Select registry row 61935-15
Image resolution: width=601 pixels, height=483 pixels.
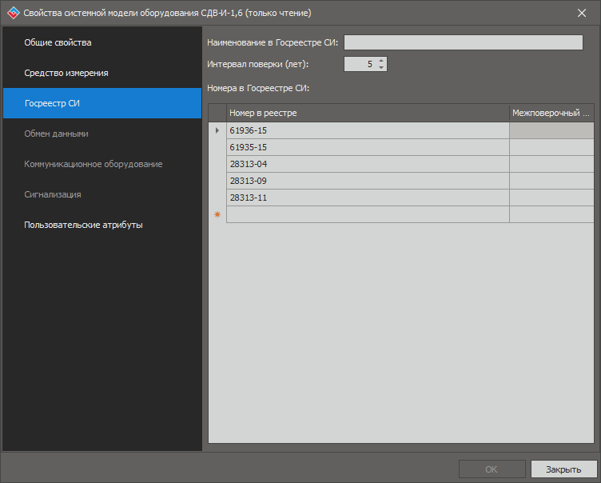pos(368,147)
